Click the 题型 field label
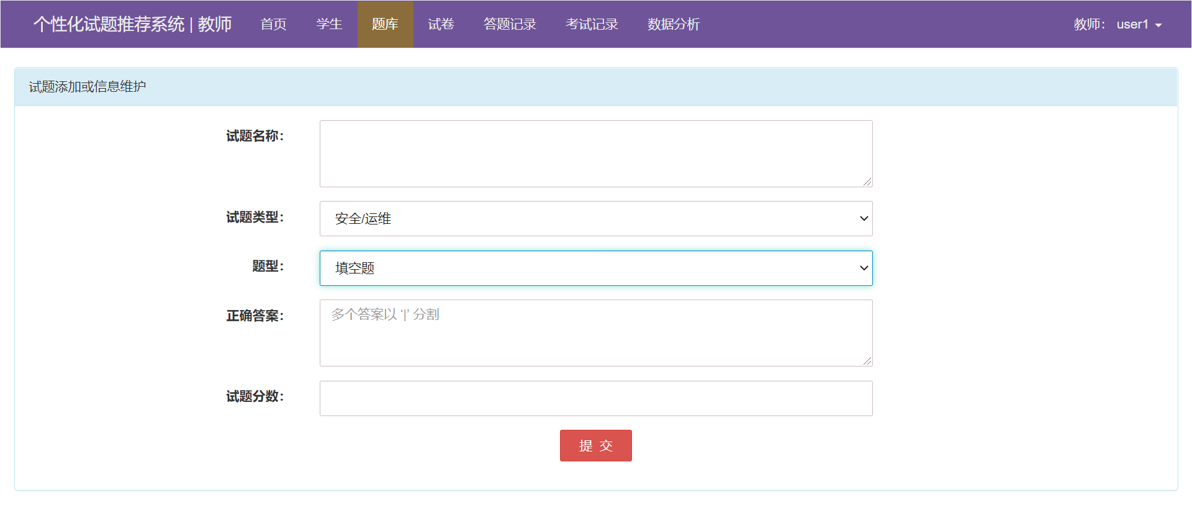The width and height of the screenshot is (1192, 511). tap(268, 266)
